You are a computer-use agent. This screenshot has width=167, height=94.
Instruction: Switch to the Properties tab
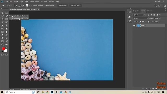(x=136, y=11)
